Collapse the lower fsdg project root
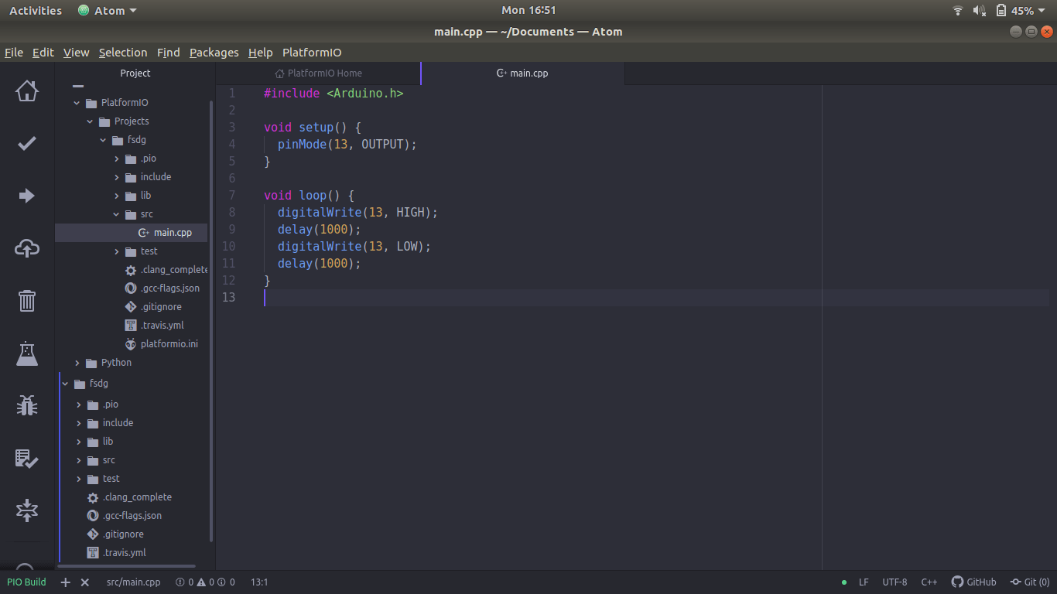Screen dimensions: 1057x594 [x=66, y=384]
